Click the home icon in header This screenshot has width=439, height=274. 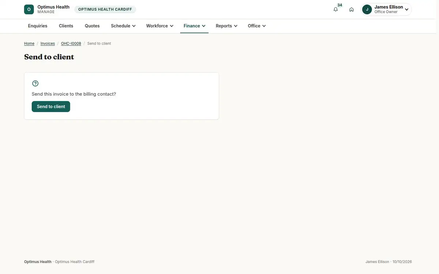[x=352, y=9]
